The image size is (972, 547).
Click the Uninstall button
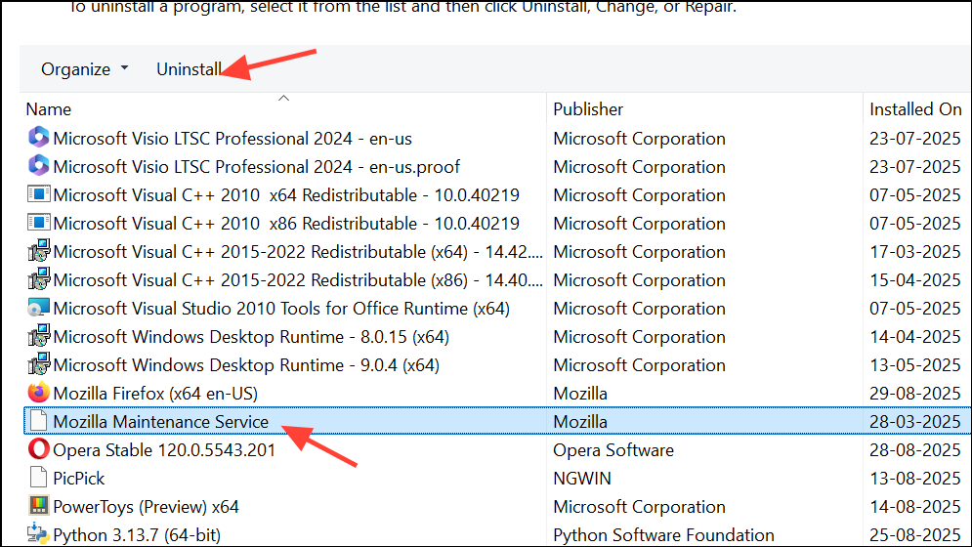[189, 69]
